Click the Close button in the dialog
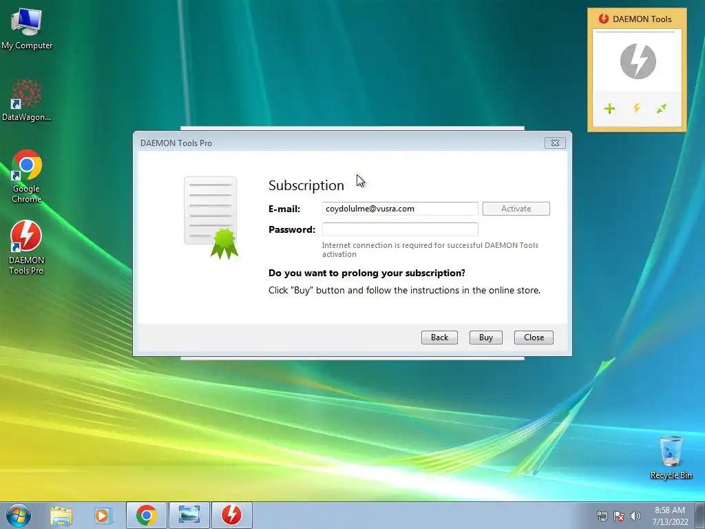 [534, 338]
